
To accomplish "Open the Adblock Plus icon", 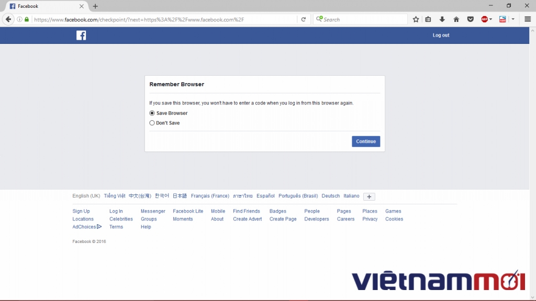I will point(484,19).
